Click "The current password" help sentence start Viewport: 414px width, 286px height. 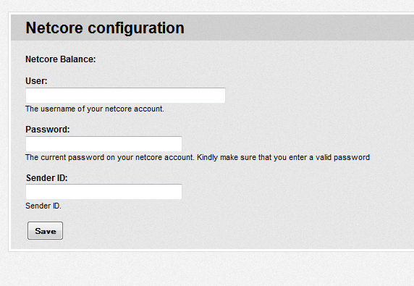(64, 157)
